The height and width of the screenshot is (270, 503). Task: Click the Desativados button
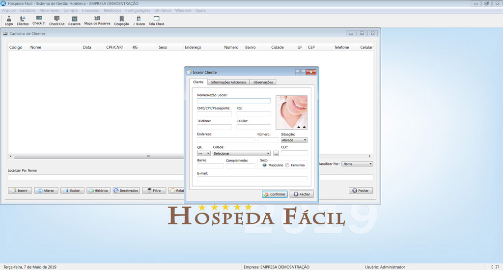[x=126, y=190]
